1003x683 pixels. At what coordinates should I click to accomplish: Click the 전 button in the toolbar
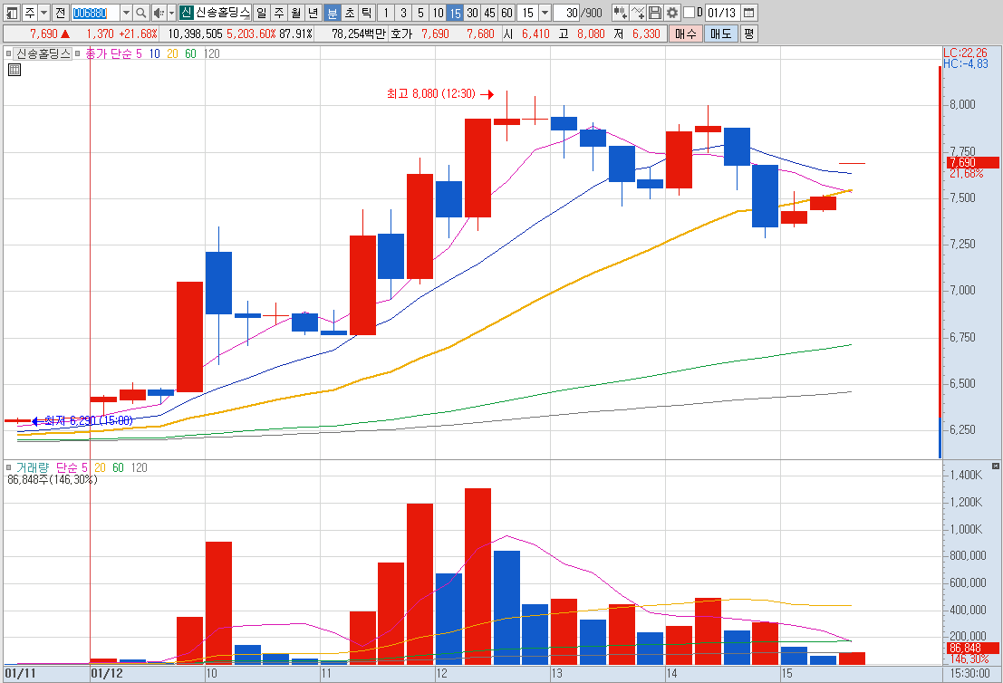point(60,13)
